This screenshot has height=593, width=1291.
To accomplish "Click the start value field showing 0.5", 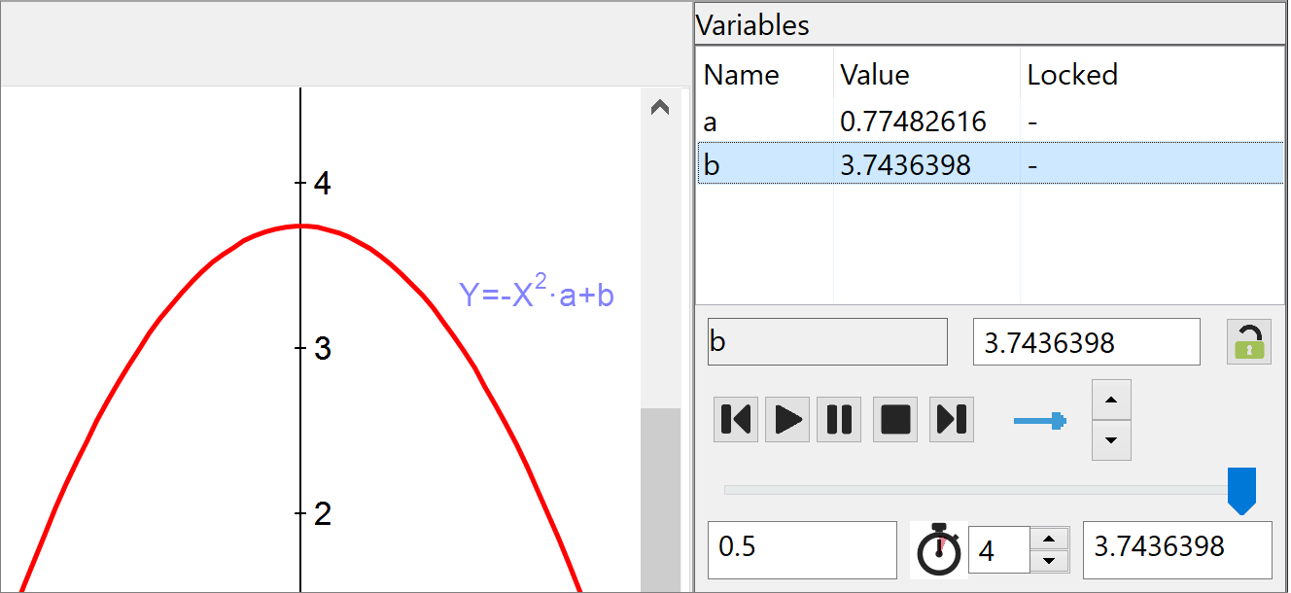I will tap(802, 549).
